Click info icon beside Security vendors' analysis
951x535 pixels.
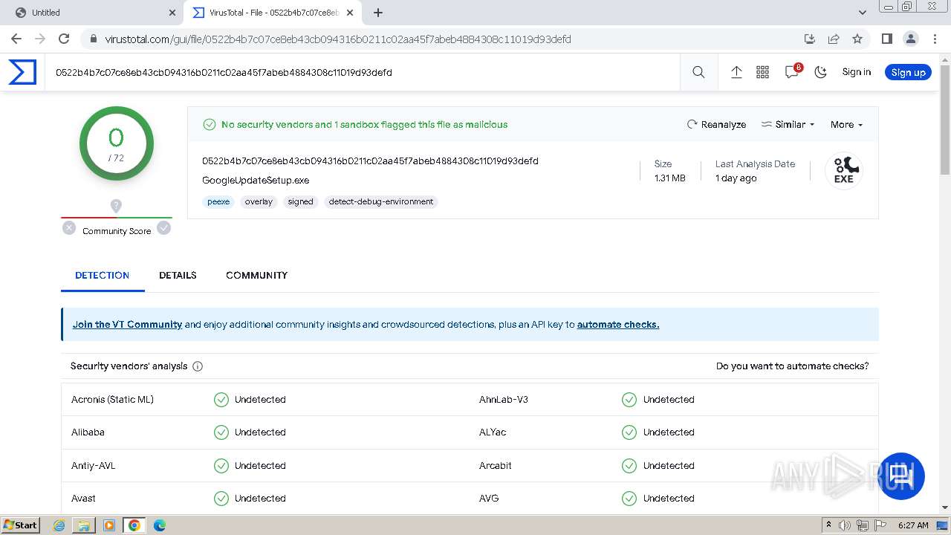coord(198,366)
